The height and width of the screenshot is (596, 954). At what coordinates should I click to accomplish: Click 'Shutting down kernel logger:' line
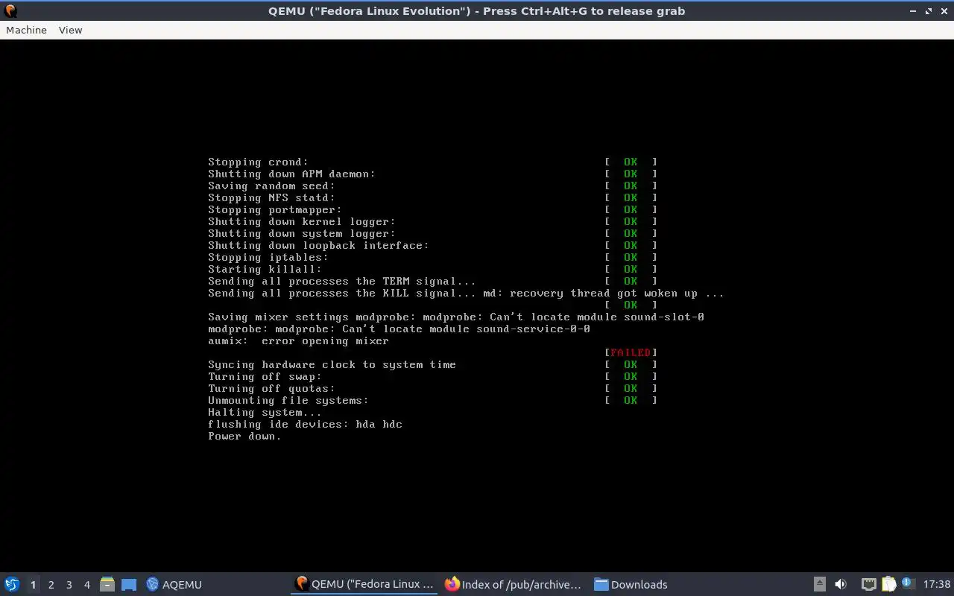click(301, 221)
